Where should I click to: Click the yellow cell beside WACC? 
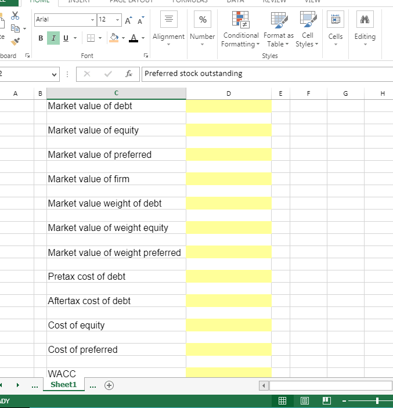(x=229, y=373)
